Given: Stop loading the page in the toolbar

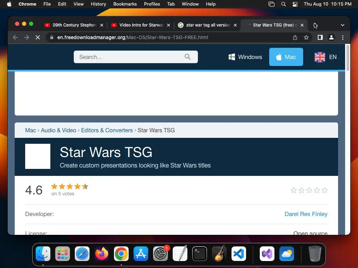Looking at the screenshot, I should [x=38, y=37].
